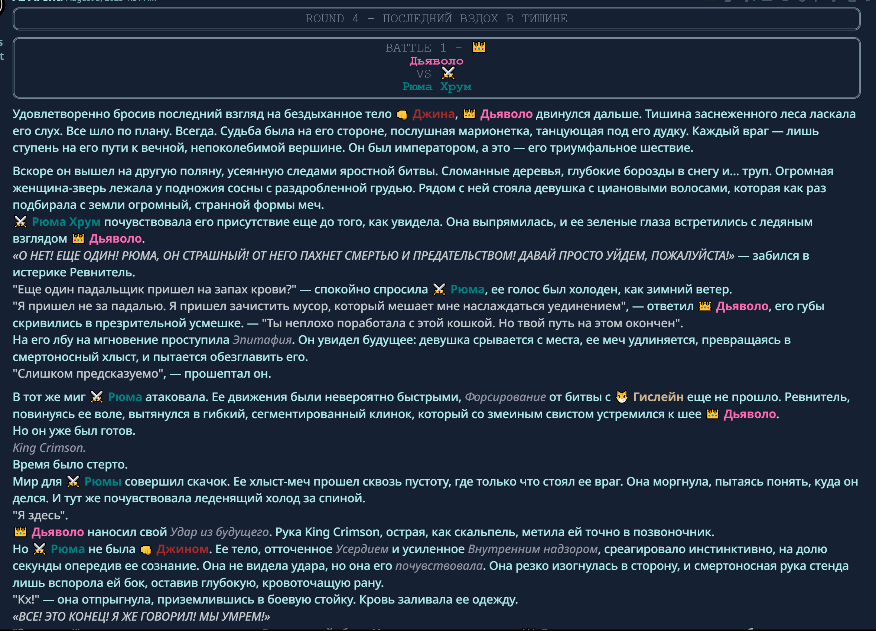
Task: Click crossed swords emoji before Рюма Хрум paragraph
Action: pyautogui.click(x=20, y=222)
